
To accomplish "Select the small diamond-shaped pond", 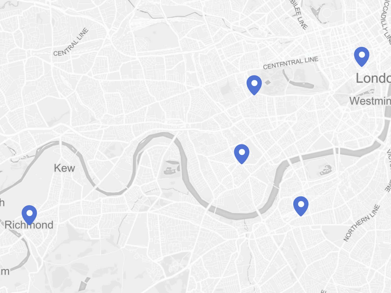I will (268, 82).
